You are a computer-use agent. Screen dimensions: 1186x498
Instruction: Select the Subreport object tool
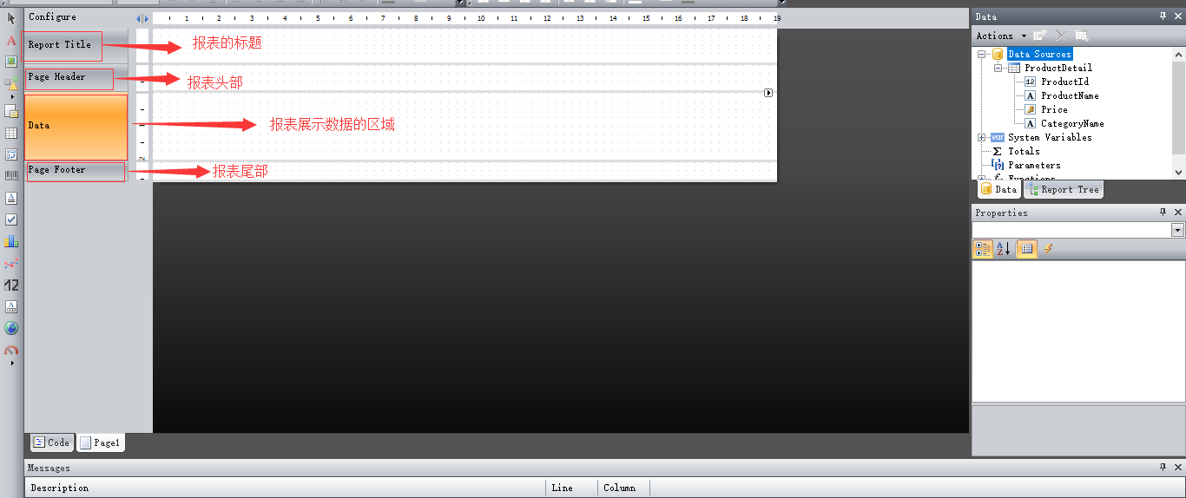(11, 111)
